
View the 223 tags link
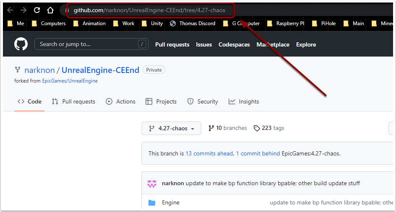(269, 128)
